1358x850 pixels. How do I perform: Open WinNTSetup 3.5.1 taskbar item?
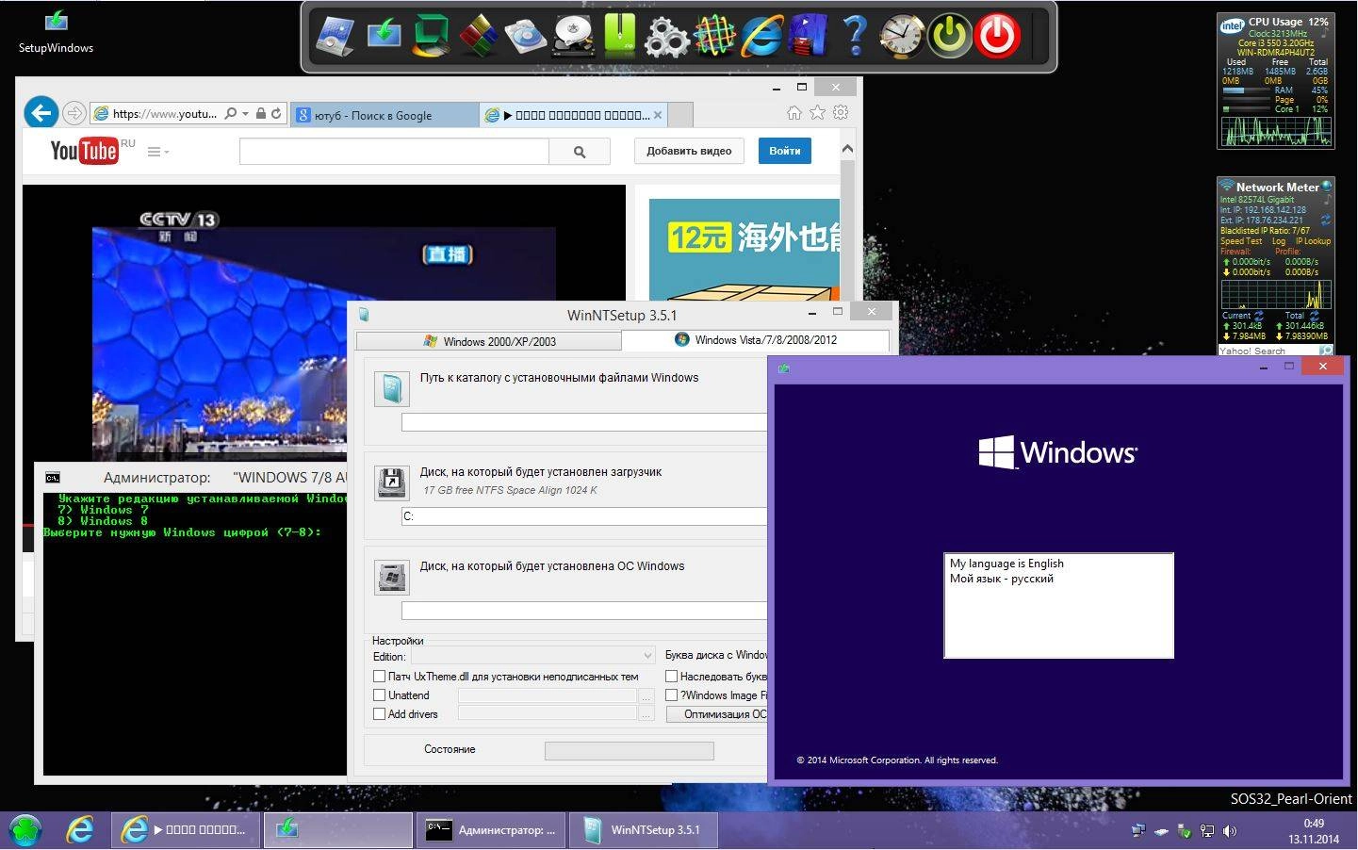pyautogui.click(x=645, y=830)
